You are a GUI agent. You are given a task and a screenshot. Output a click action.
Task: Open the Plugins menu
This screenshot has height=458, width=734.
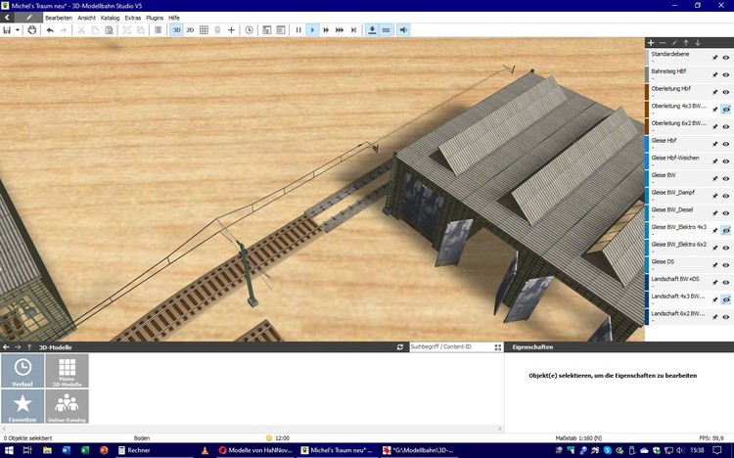(155, 18)
